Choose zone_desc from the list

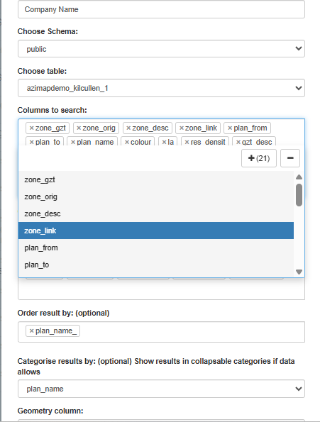click(156, 213)
